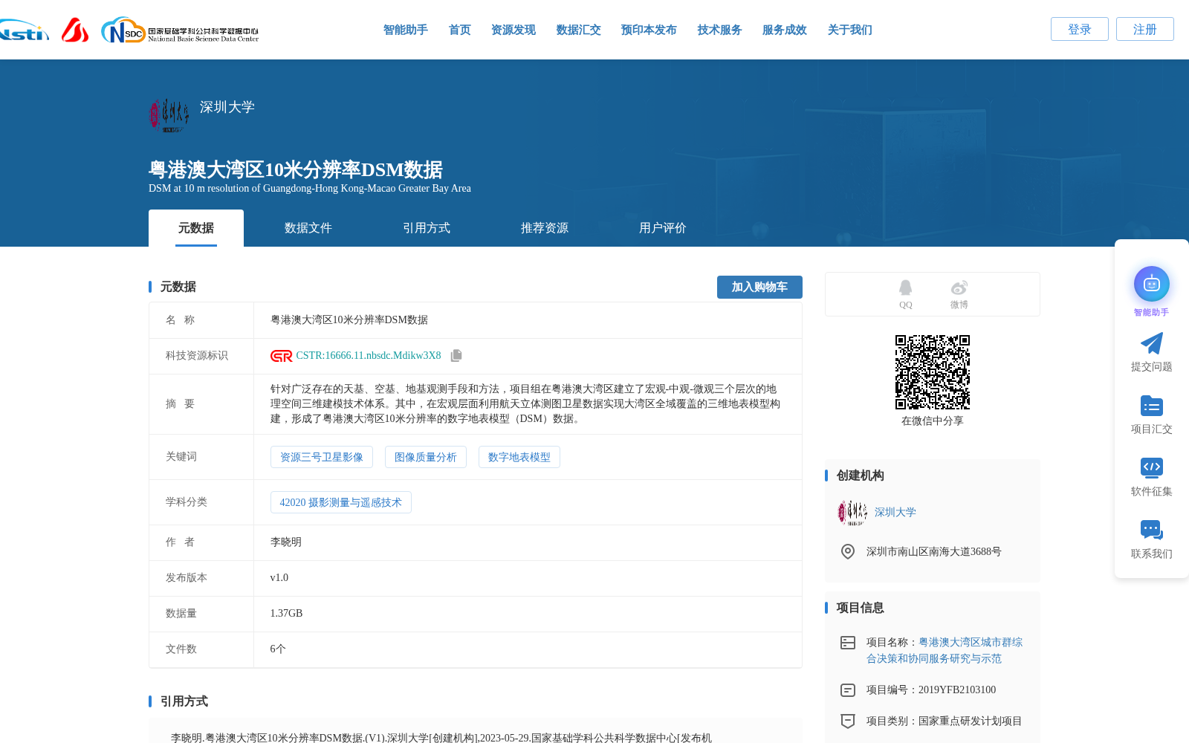Switch to the 用户评价 tab
The width and height of the screenshot is (1189, 743).
(663, 228)
